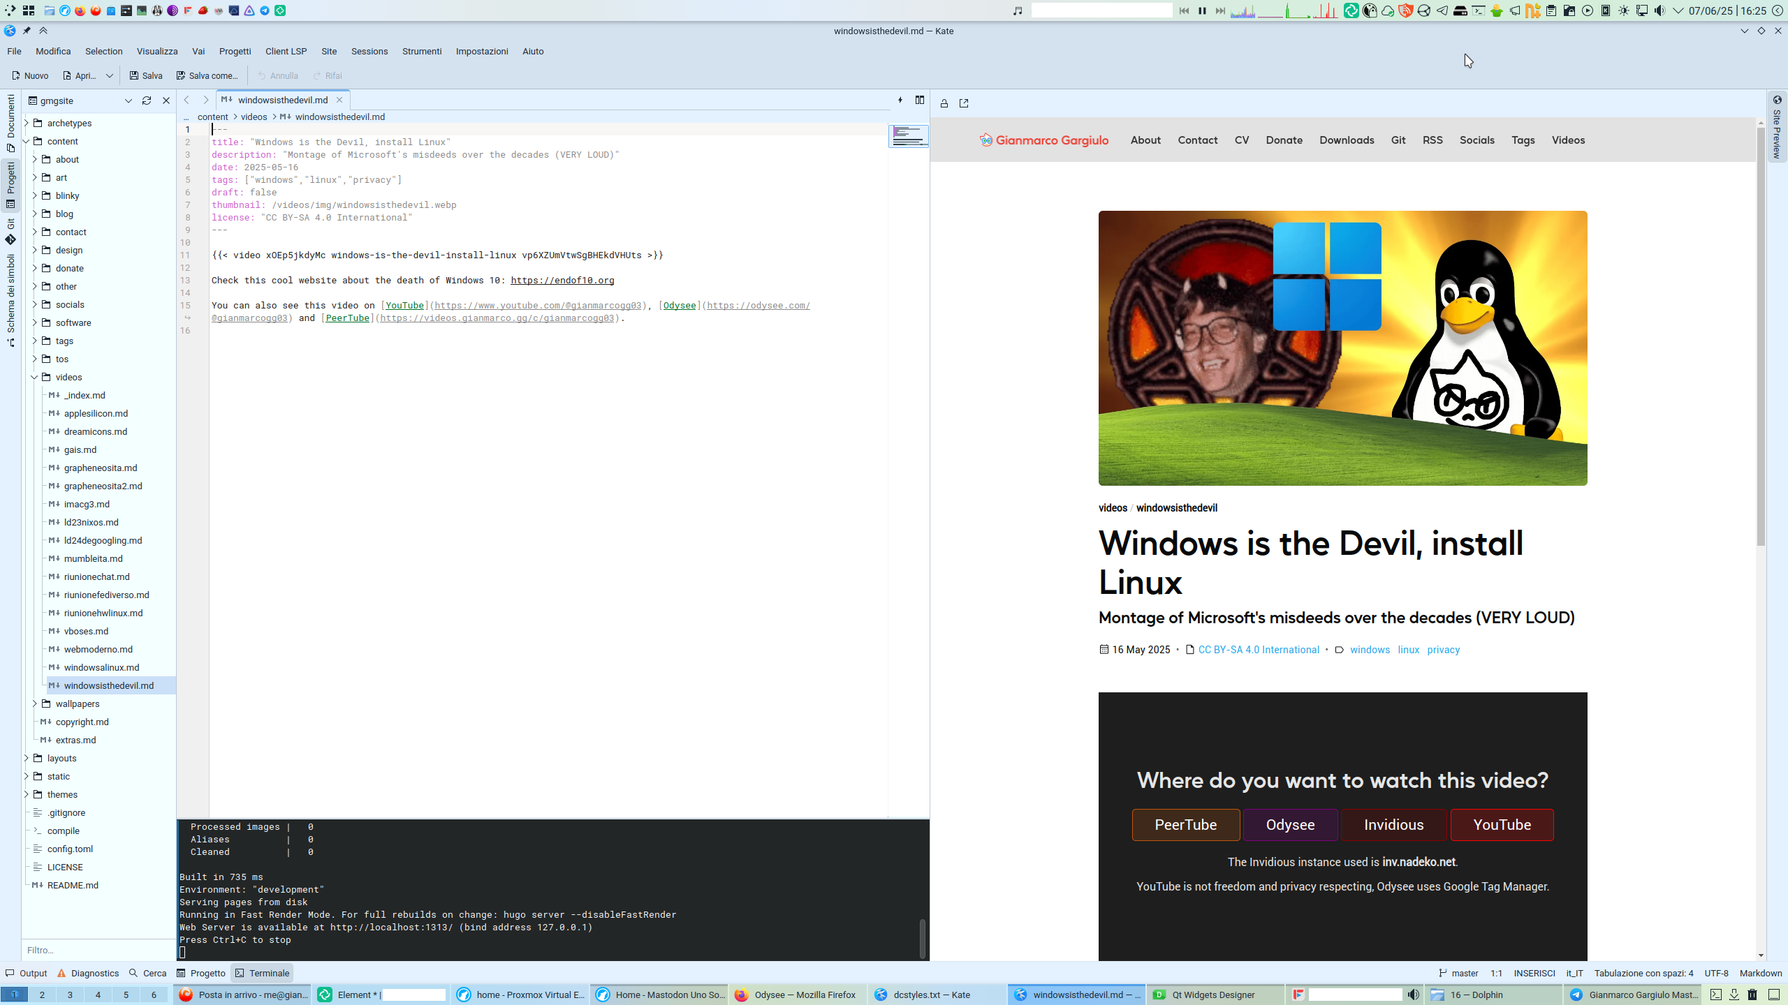Image resolution: width=1788 pixels, height=1005 pixels.
Task: Click the YouTube watch button in preview
Action: point(1502,825)
